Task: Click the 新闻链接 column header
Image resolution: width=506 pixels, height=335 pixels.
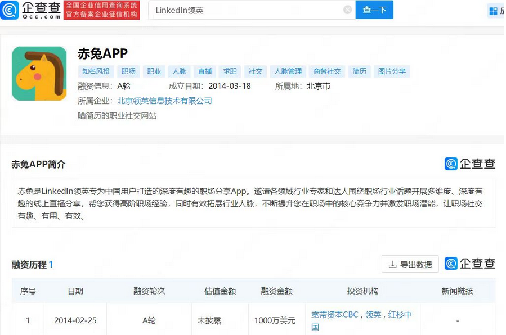Action: pyautogui.click(x=457, y=291)
